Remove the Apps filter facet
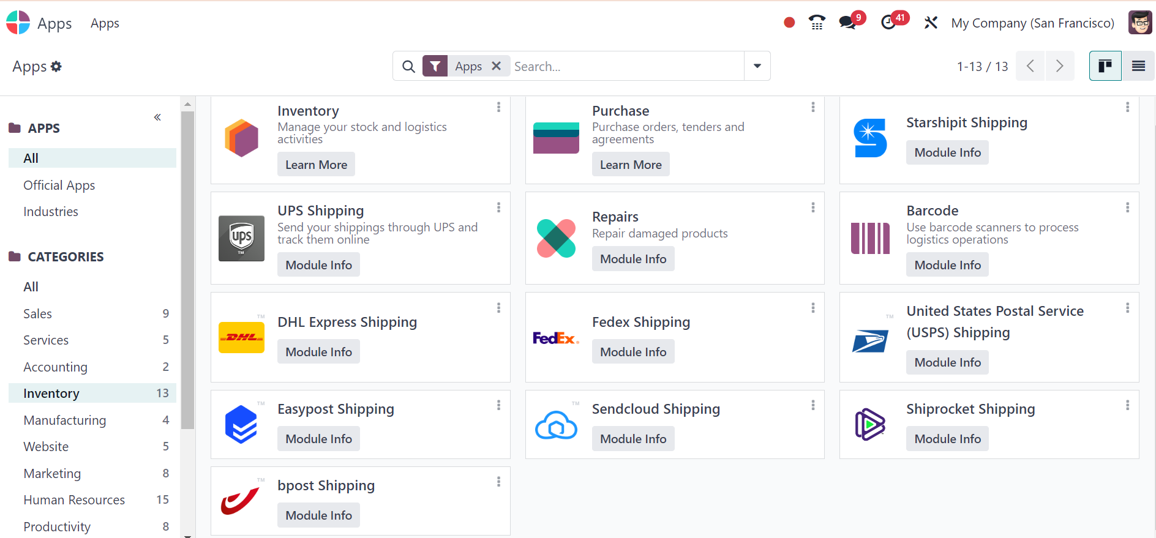This screenshot has width=1156, height=538. click(x=497, y=65)
